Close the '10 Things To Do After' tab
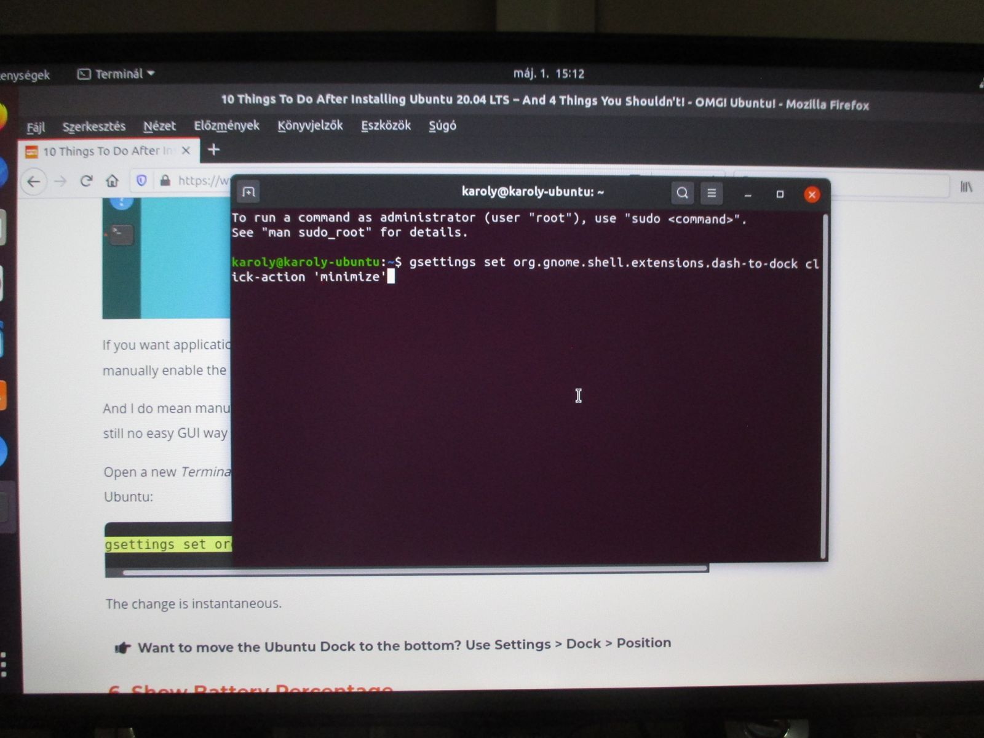The height and width of the screenshot is (738, 984). tap(186, 151)
